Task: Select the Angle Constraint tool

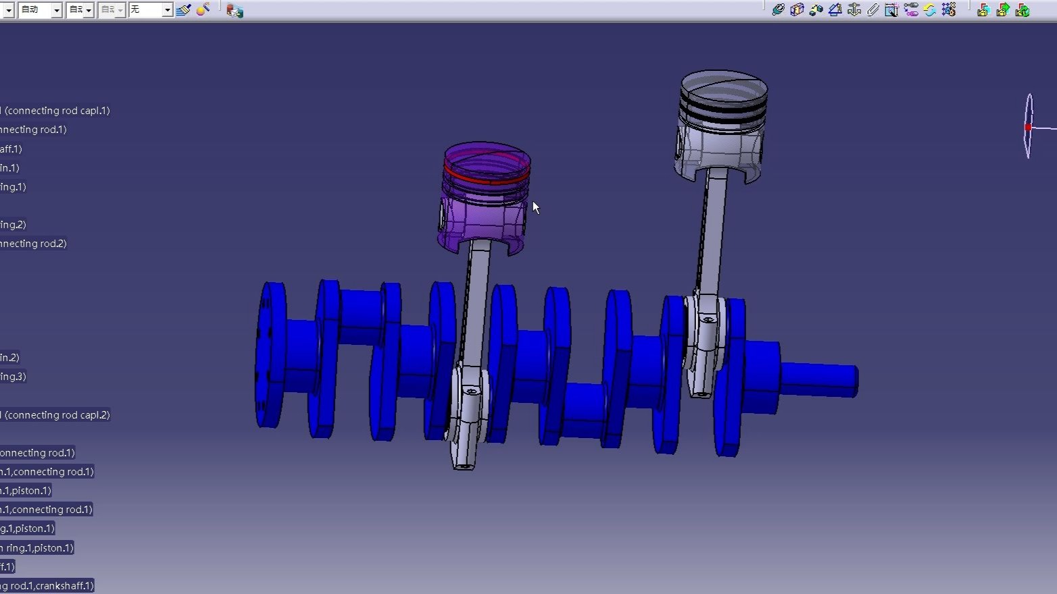Action: tap(835, 9)
